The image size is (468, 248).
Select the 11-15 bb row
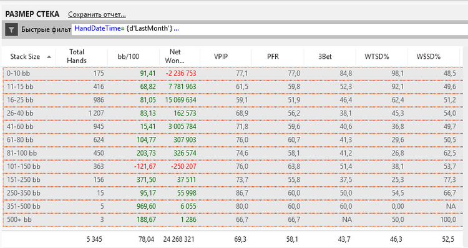coord(233,87)
